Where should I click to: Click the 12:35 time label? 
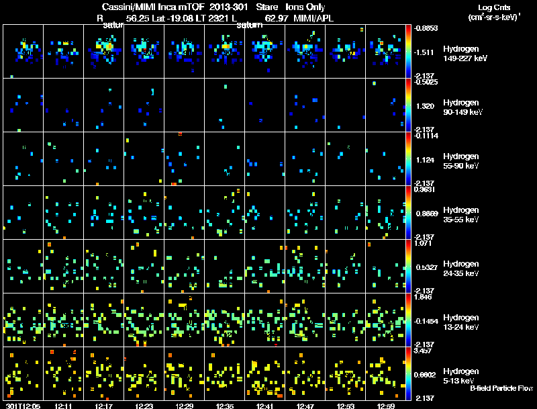225,406
